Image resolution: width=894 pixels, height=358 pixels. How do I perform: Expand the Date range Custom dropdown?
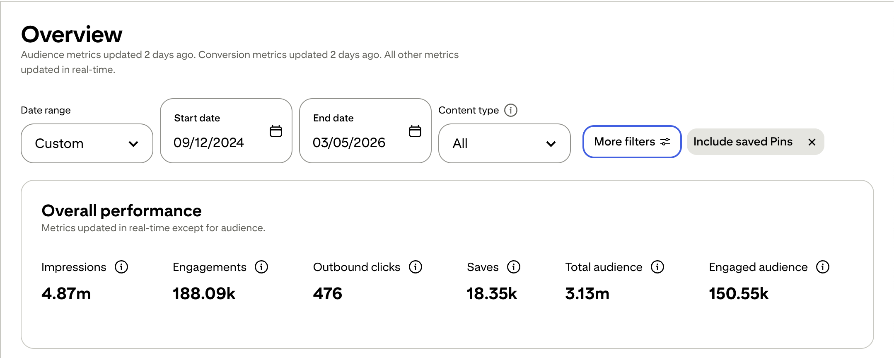click(87, 143)
